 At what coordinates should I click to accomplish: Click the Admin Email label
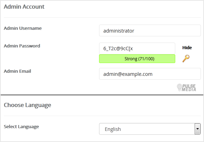(17, 71)
